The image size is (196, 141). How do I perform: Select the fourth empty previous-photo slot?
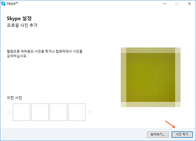point(77,112)
